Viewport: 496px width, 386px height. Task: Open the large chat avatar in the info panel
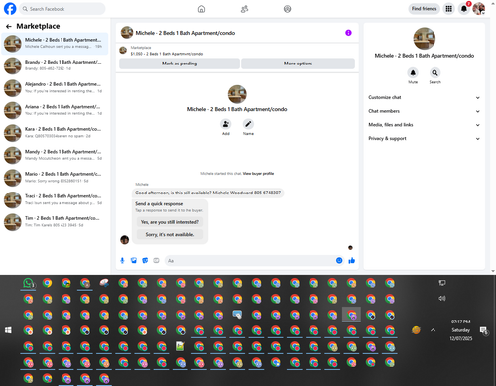point(425,39)
